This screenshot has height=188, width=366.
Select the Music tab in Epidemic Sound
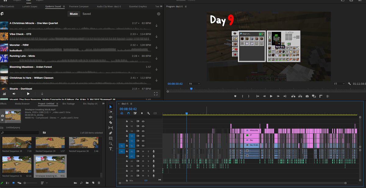click(74, 14)
